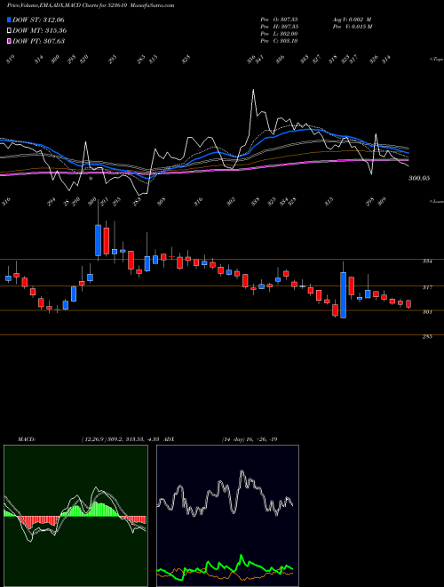This screenshot has width=444, height=587.
Task: Click the Pre C: 303.10 value
Action: click(x=279, y=41)
